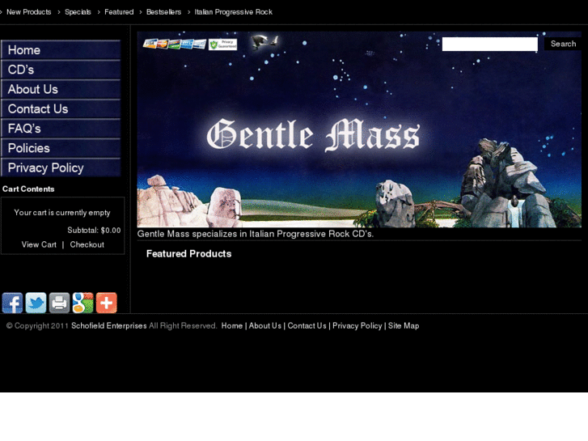Click the Privacy Guaranteed badge

tap(222, 45)
